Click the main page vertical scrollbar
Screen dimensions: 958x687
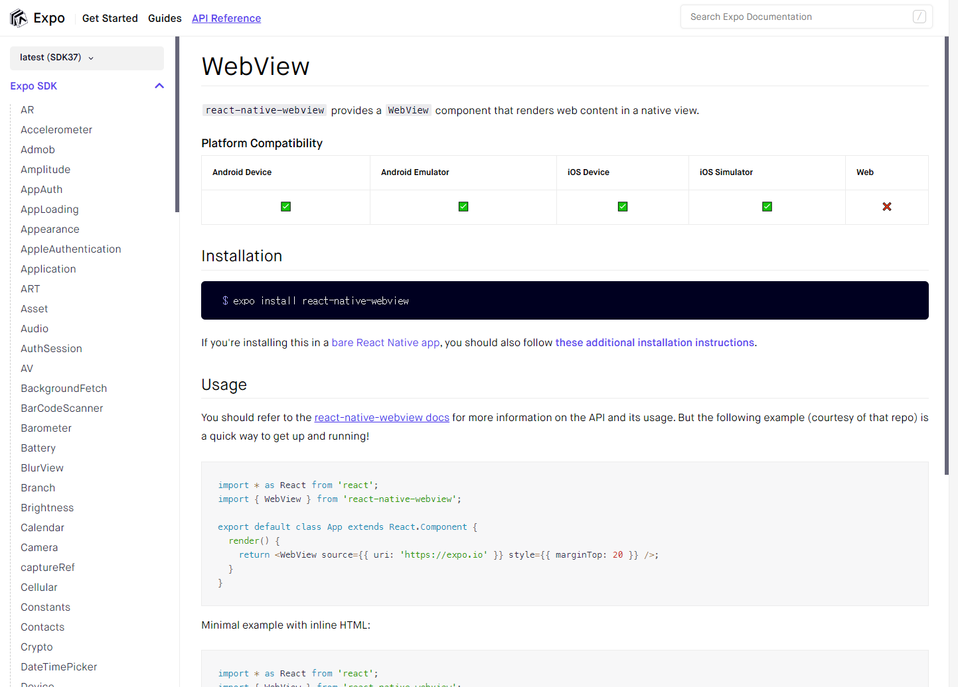pyautogui.click(x=947, y=255)
